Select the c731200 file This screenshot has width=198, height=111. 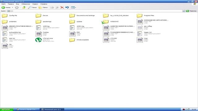pos(110,40)
